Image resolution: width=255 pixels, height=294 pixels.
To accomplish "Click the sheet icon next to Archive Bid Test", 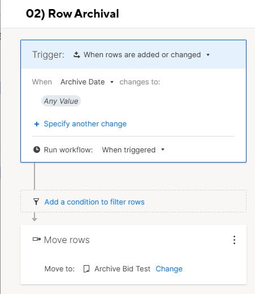I will (87, 269).
